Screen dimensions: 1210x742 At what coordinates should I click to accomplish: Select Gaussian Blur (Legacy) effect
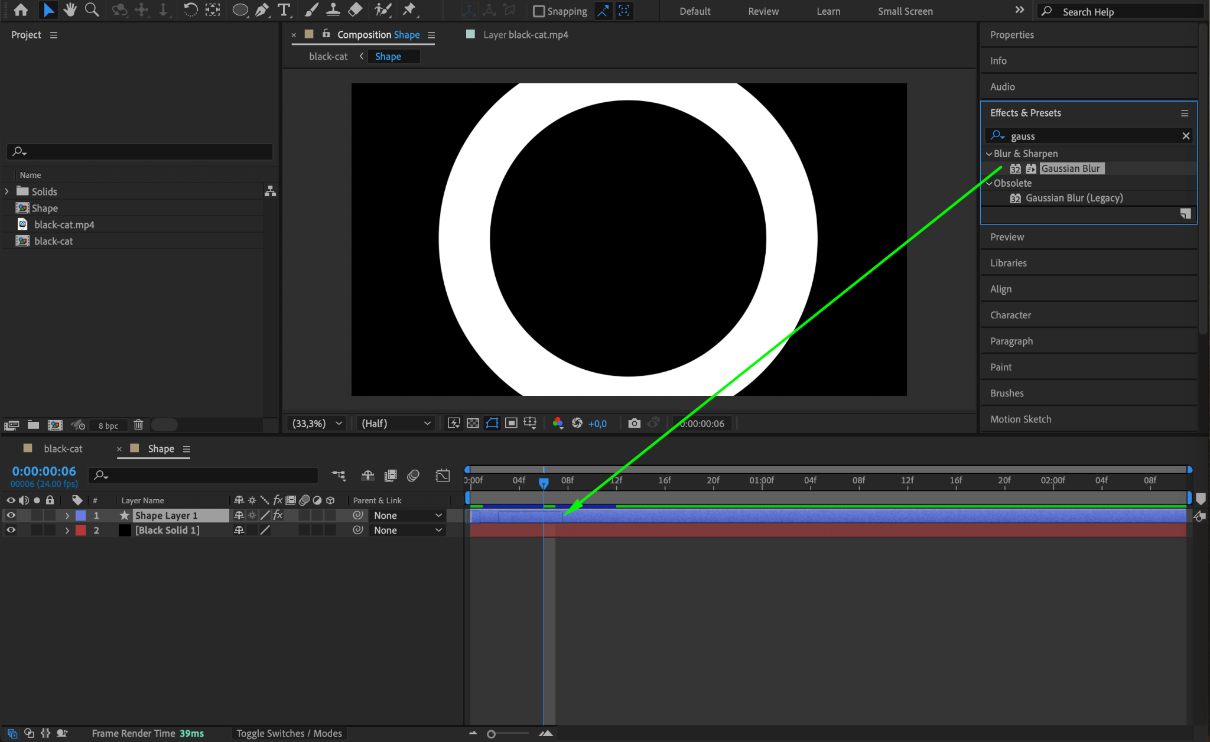[1074, 198]
